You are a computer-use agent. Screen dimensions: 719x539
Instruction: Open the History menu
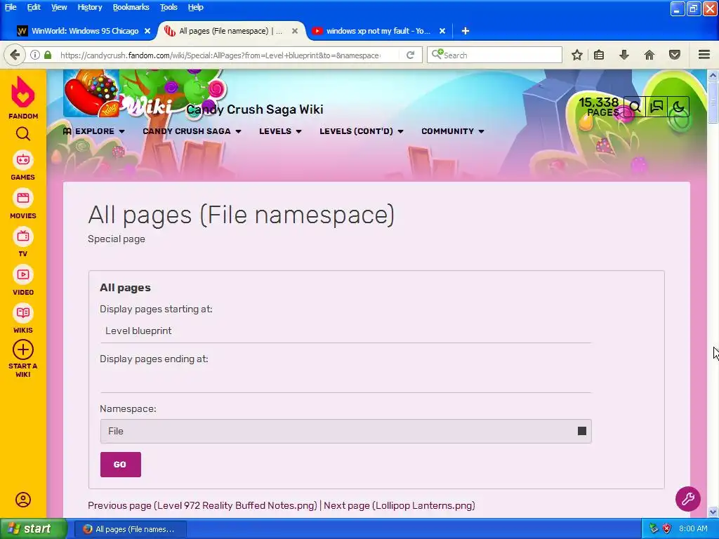click(x=89, y=7)
